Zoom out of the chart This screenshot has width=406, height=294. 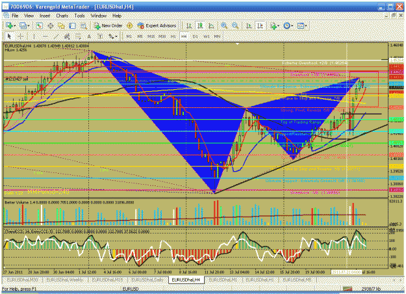[x=235, y=25]
